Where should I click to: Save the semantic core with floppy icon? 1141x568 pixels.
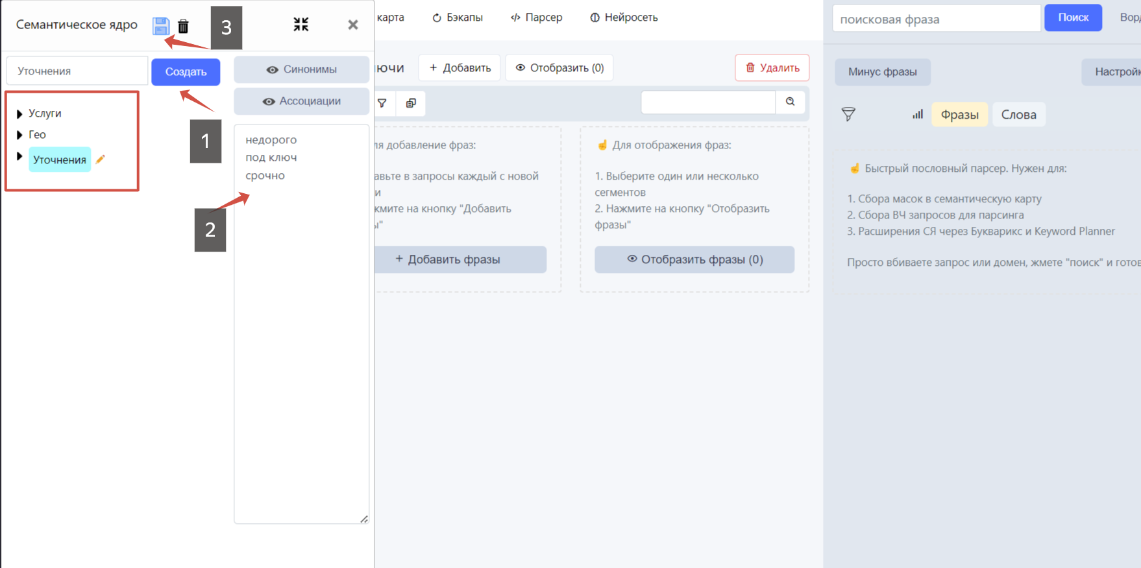click(x=161, y=26)
